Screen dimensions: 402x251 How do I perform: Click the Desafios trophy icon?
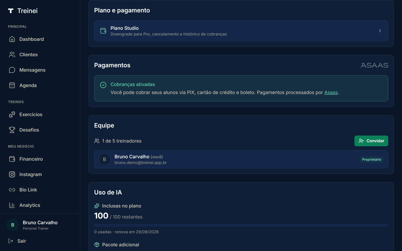pyautogui.click(x=12, y=130)
